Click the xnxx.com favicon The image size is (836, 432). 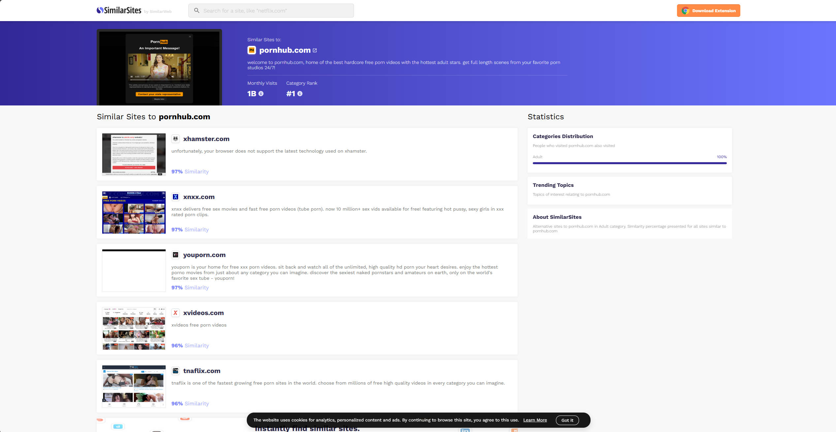pos(176,197)
